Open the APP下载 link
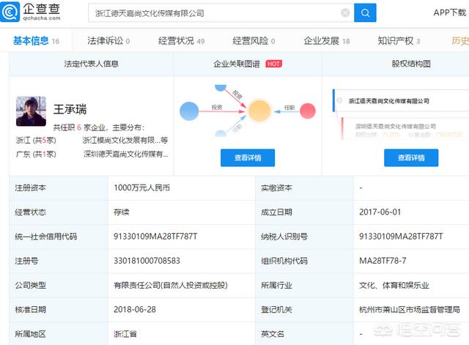The height and width of the screenshot is (345, 469). pyautogui.click(x=450, y=12)
